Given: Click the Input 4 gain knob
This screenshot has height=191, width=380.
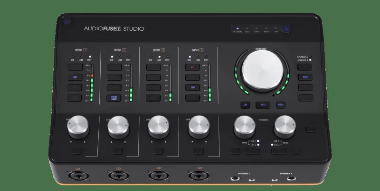Looking at the screenshot, I should 199,127.
